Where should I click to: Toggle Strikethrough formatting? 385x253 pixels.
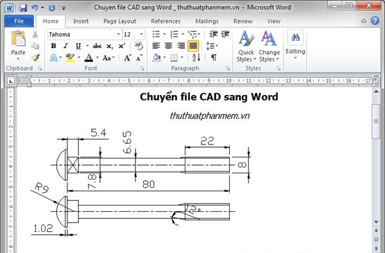(97, 46)
